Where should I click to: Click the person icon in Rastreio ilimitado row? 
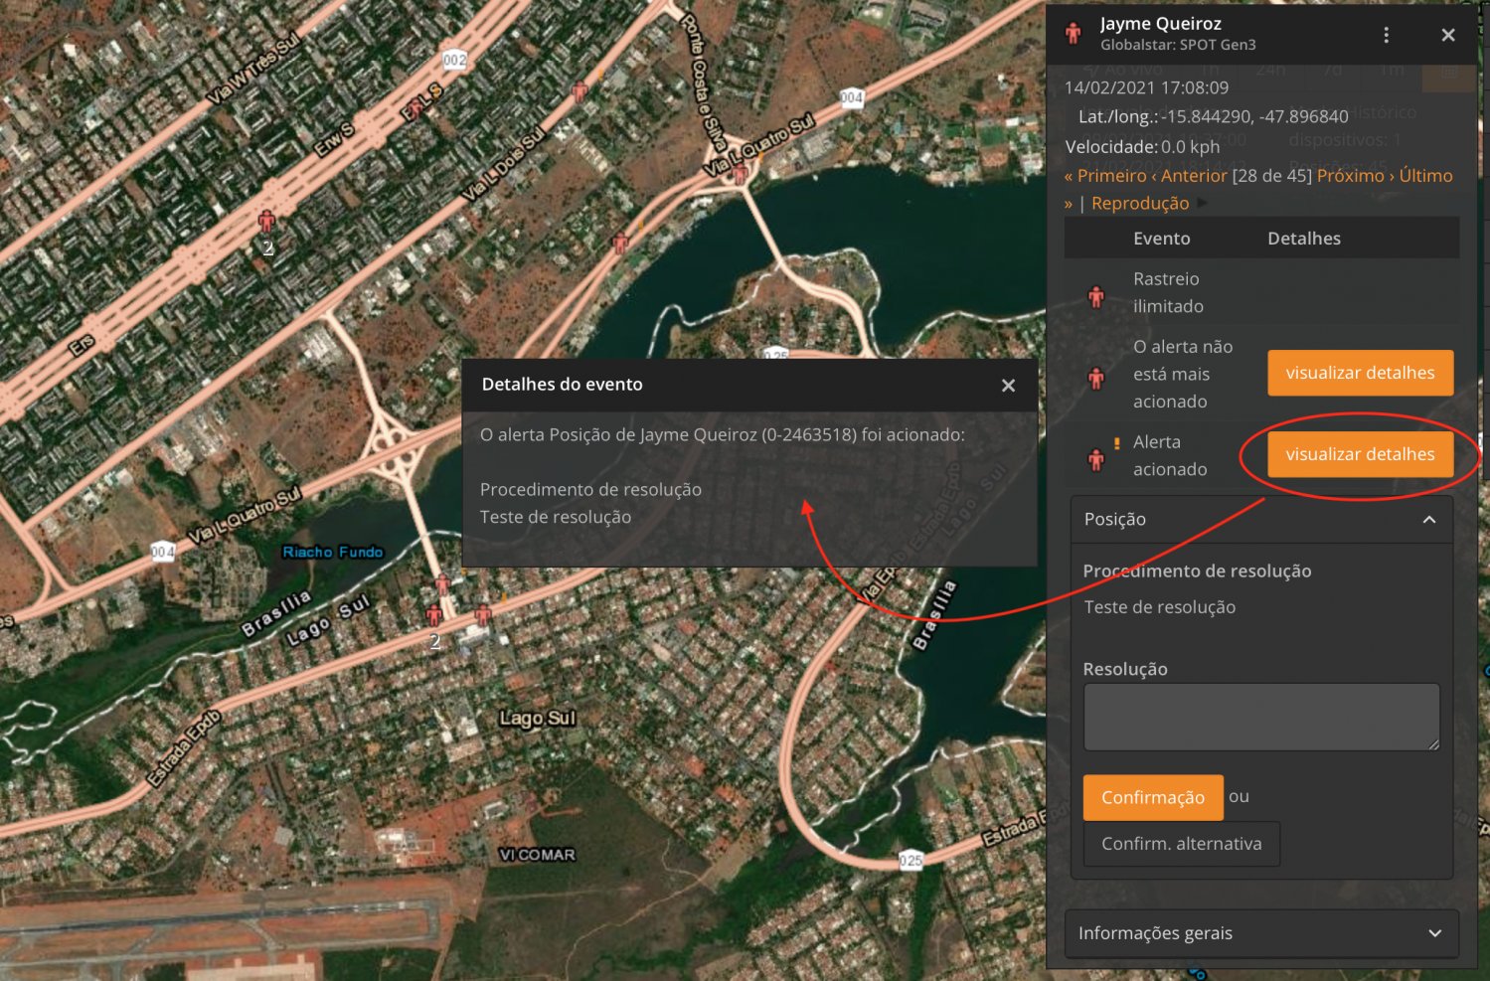click(x=1096, y=296)
